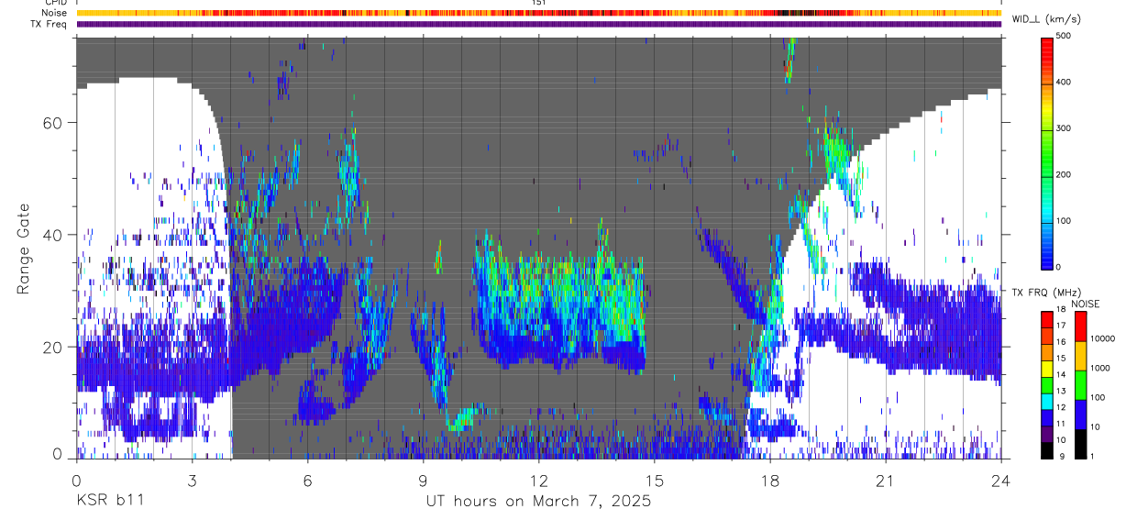
Task: Click the 15 tick on the UT hours axis
Action: pos(654,480)
